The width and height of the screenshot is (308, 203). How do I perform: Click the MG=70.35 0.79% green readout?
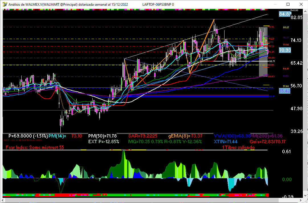point(165,142)
